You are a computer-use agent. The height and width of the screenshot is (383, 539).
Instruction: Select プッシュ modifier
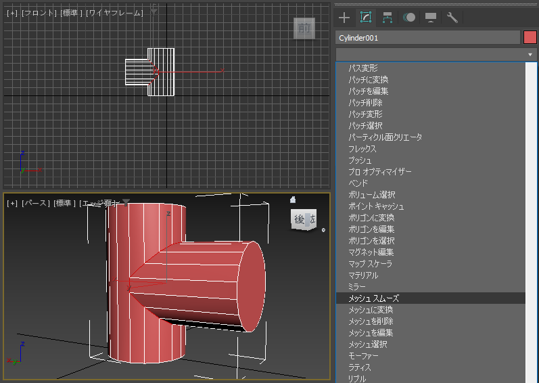[430, 160]
